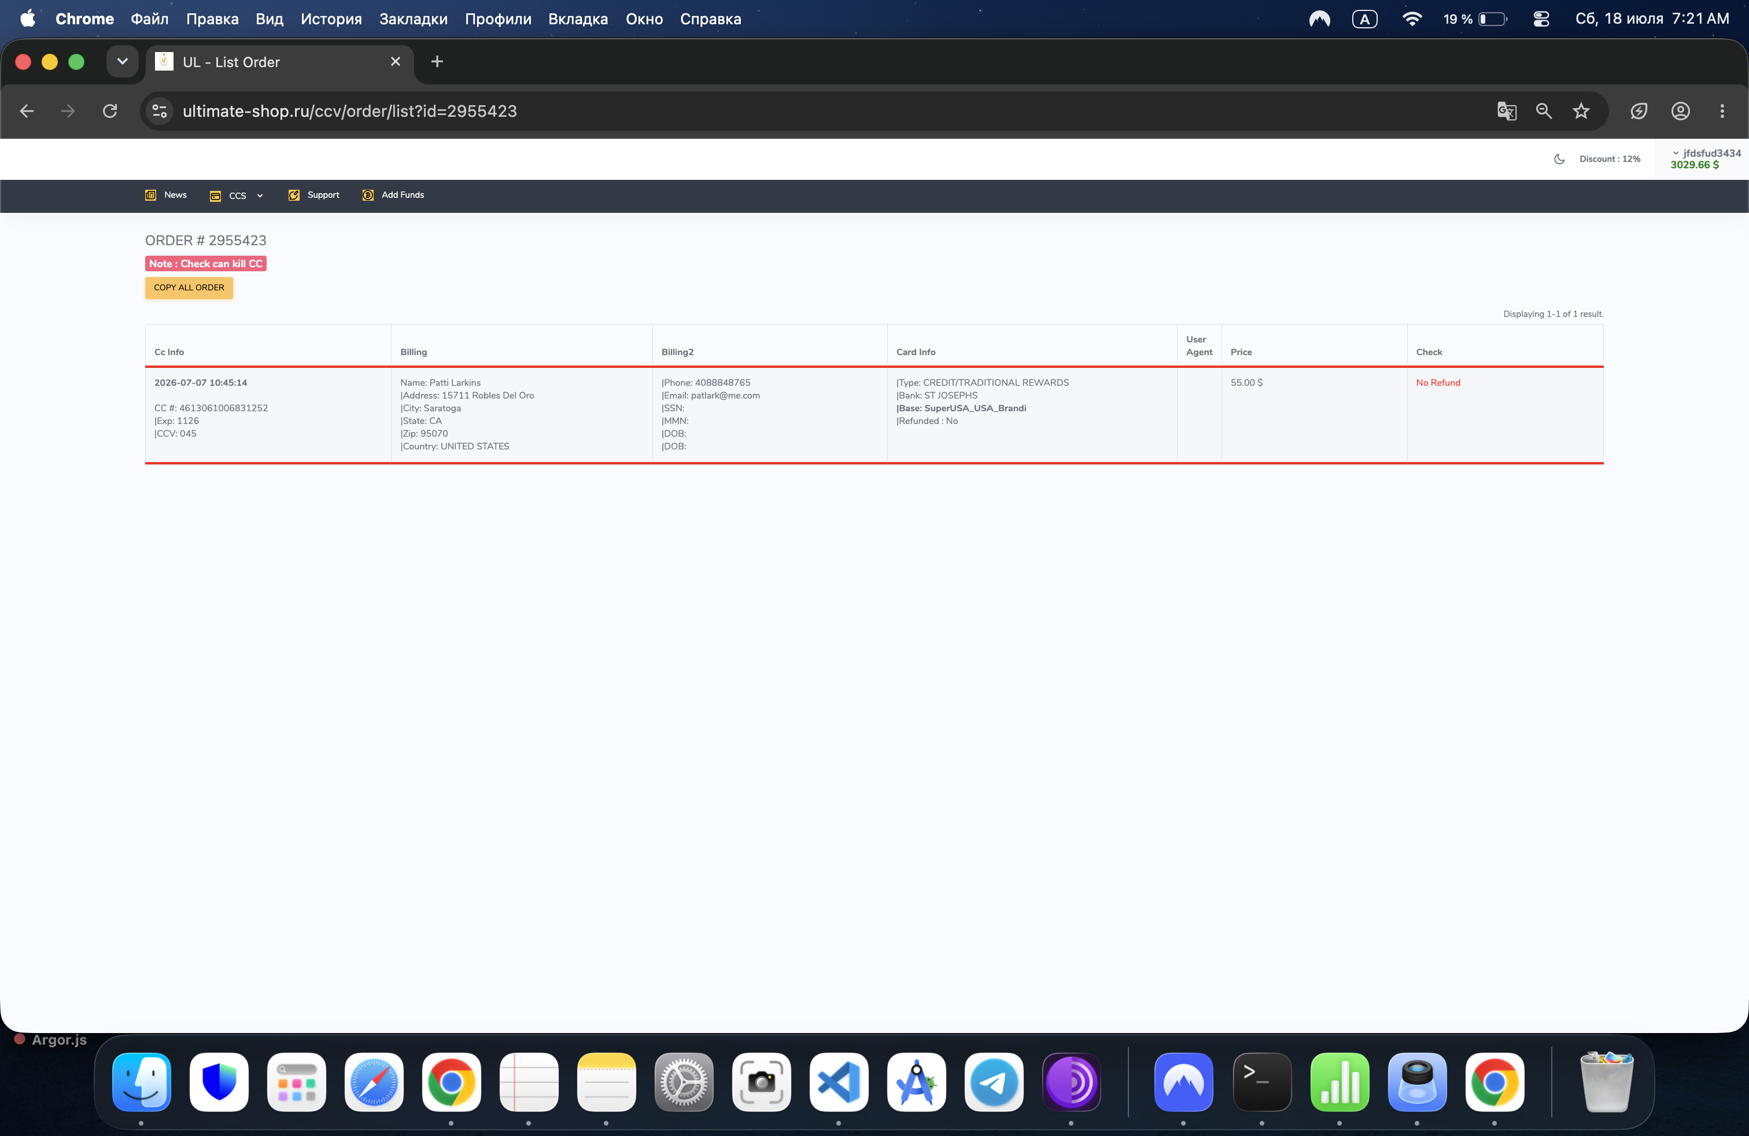Image resolution: width=1749 pixels, height=1136 pixels.
Task: Click the COPY ALL ORDER button
Action: [189, 287]
